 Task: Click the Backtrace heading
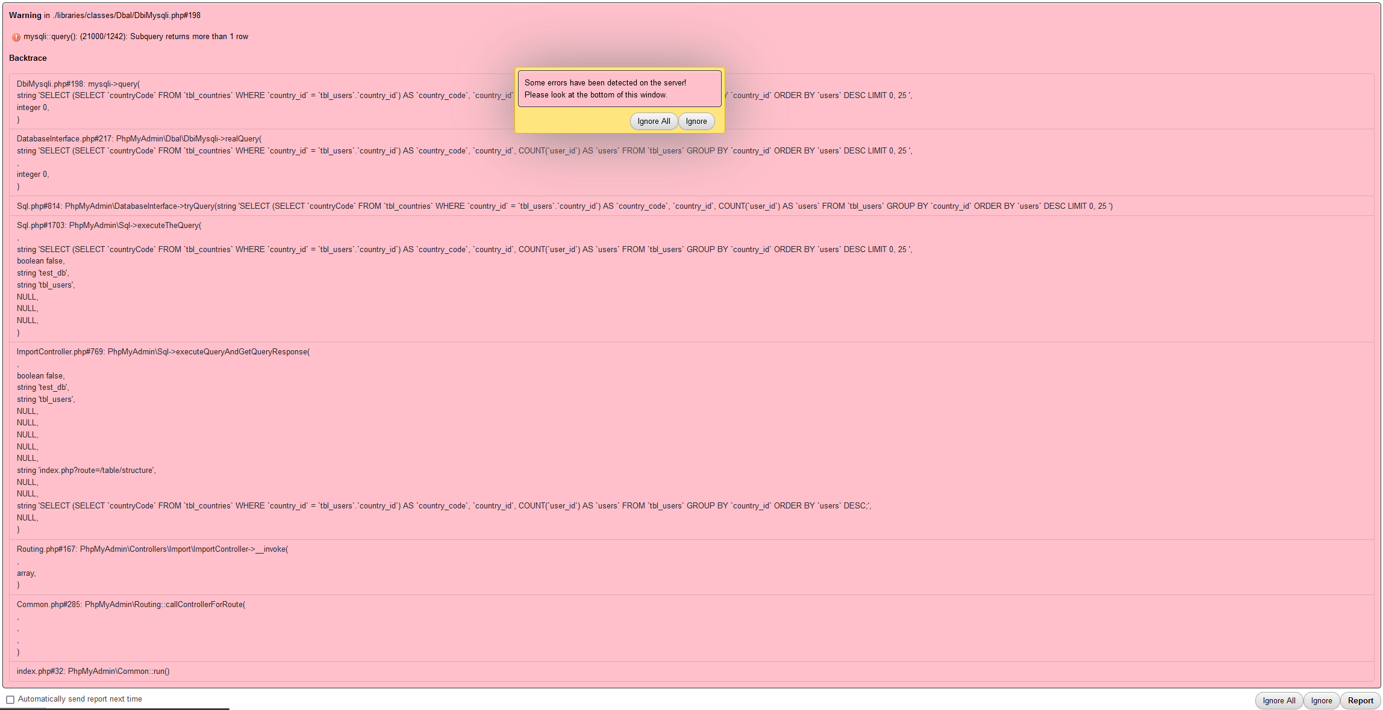click(x=27, y=58)
